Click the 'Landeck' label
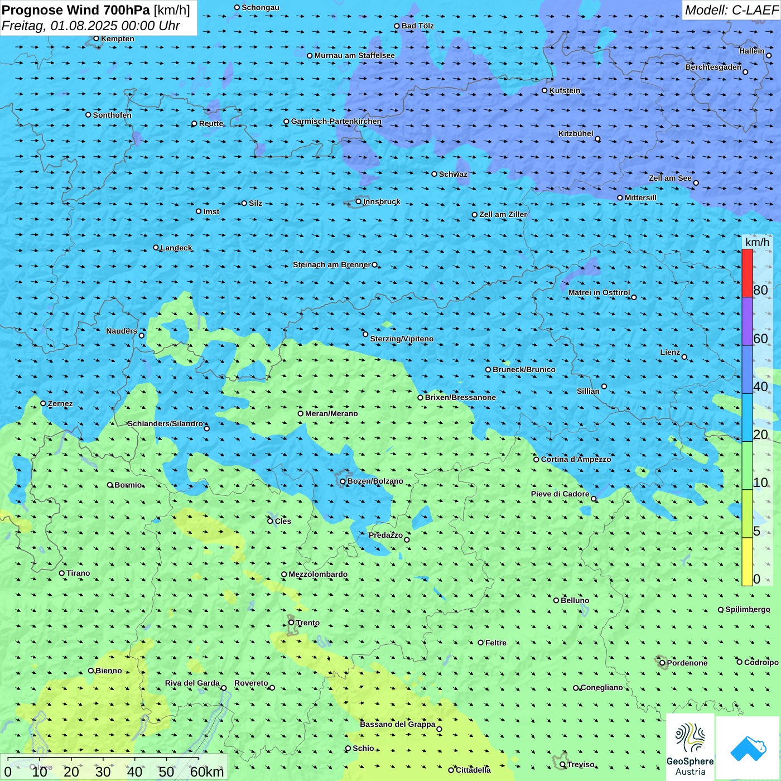 click(176, 248)
